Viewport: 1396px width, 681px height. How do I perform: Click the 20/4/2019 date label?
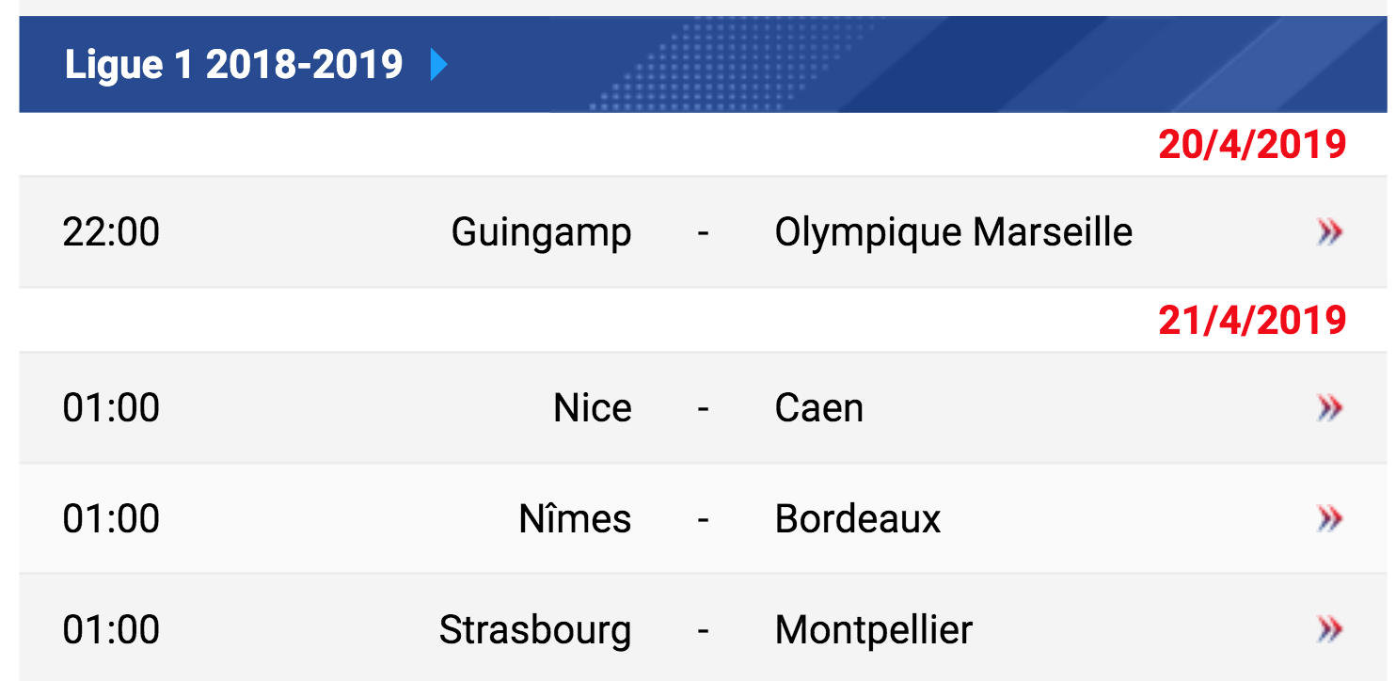pyautogui.click(x=1252, y=144)
